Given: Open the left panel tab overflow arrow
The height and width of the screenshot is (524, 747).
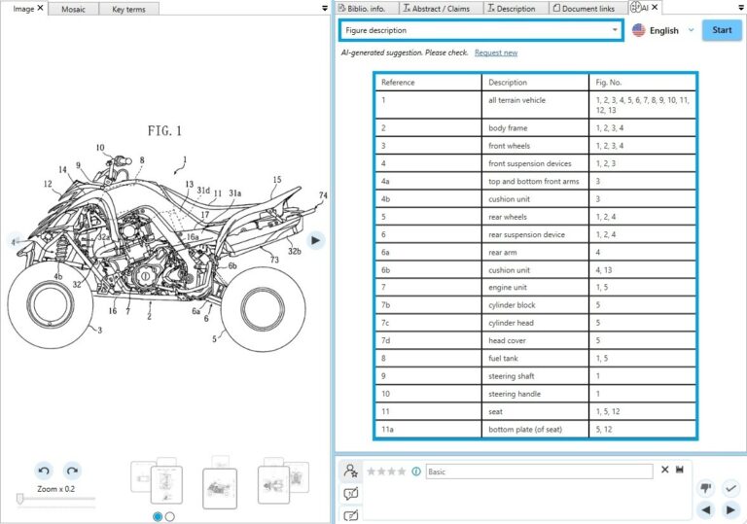Looking at the screenshot, I should 324,8.
